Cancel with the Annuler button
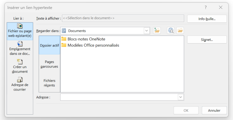Screen dimensions: 233x120 pos(214,110)
